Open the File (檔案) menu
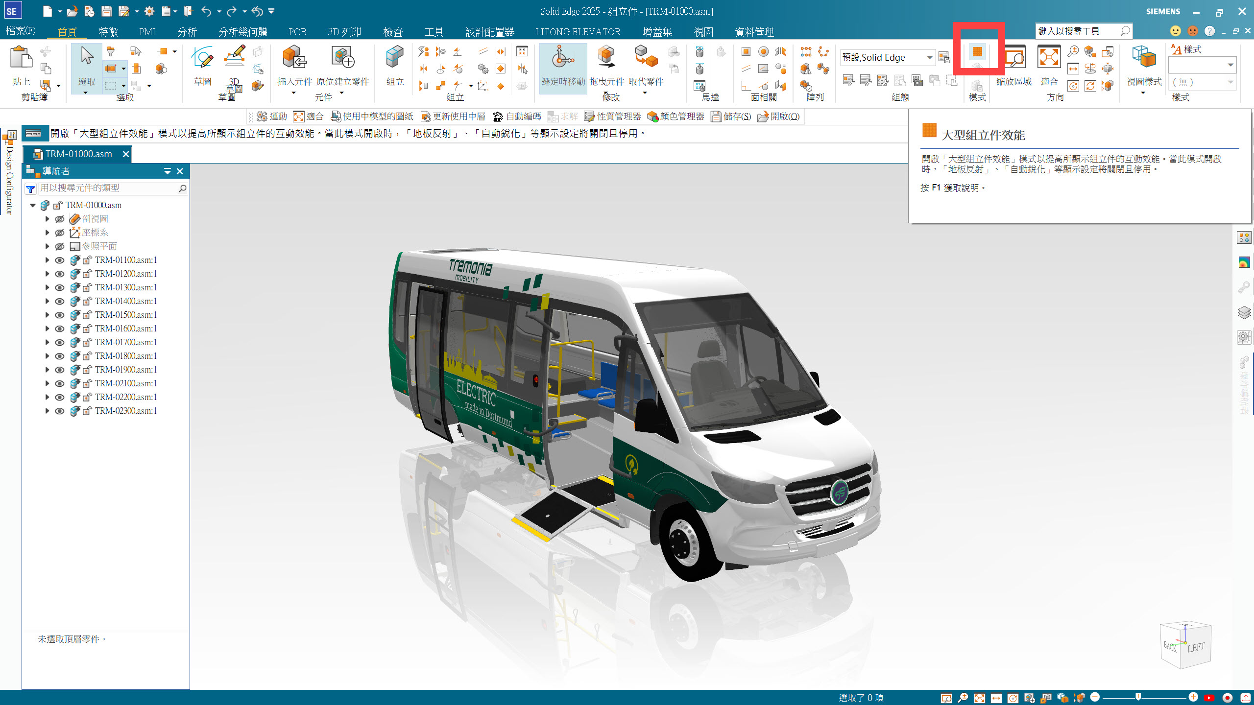1254x705 pixels. coord(21,31)
